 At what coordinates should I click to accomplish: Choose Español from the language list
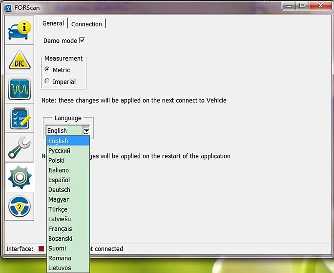pyautogui.click(x=68, y=180)
